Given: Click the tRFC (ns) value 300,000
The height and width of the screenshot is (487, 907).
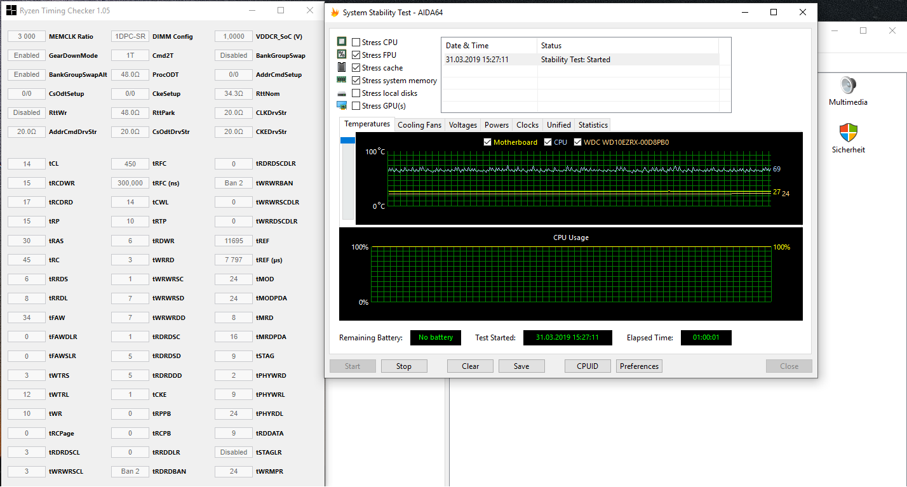Looking at the screenshot, I should pos(130,183).
